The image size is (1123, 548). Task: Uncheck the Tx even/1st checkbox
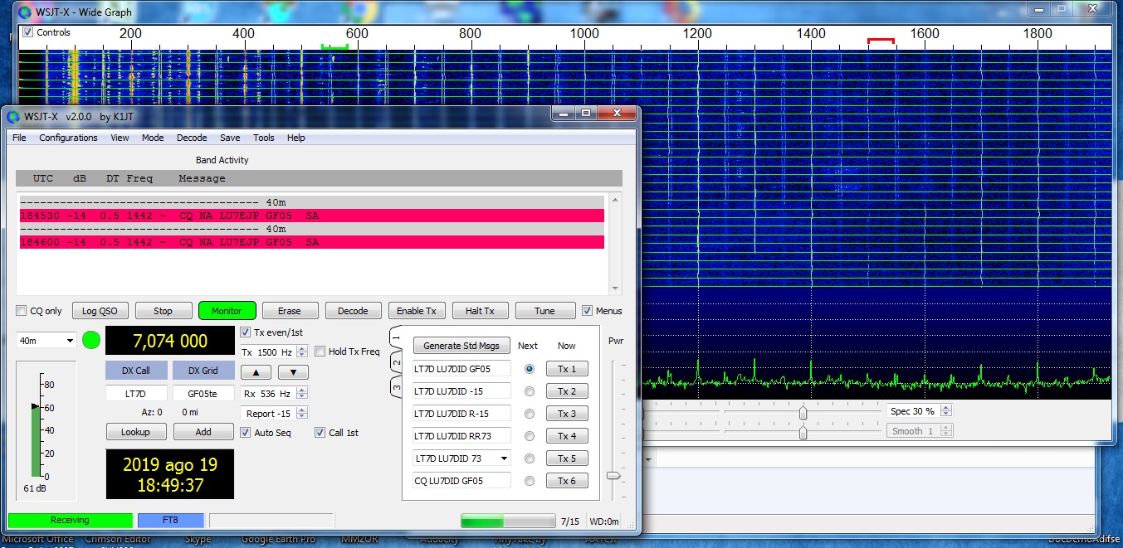point(246,332)
